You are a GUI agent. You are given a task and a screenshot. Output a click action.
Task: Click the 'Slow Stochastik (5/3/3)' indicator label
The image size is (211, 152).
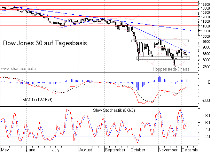[114, 110]
